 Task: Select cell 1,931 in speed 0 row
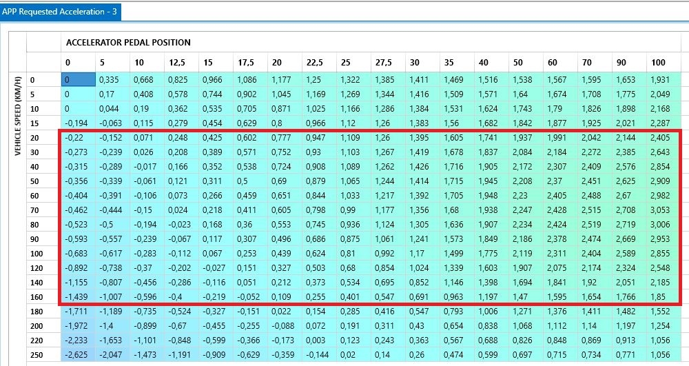pyautogui.click(x=664, y=79)
